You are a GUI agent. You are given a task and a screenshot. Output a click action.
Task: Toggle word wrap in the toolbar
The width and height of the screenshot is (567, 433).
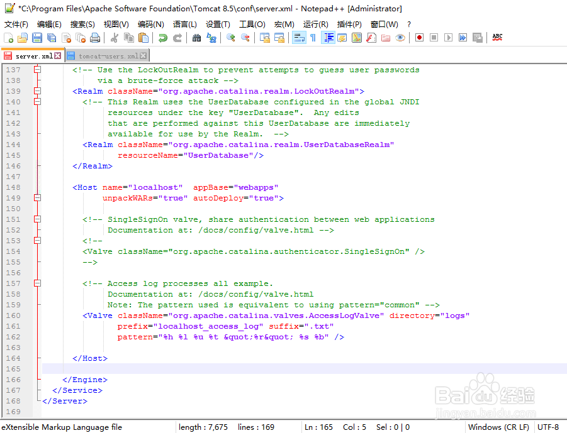pyautogui.click(x=299, y=38)
